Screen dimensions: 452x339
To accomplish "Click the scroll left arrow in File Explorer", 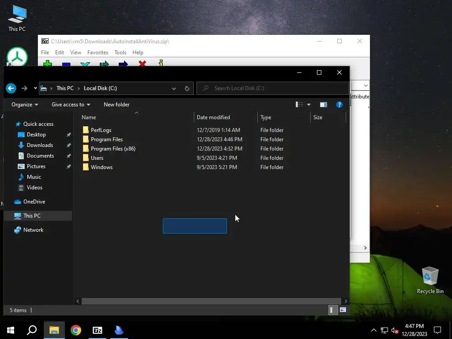I will pos(78,301).
